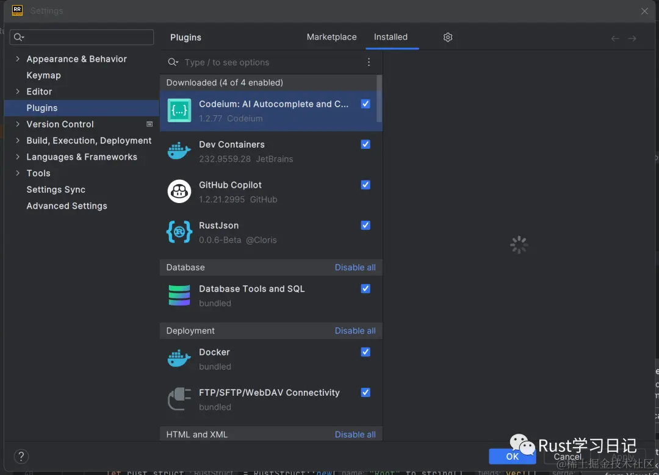Click the back navigation arrow

(615, 38)
